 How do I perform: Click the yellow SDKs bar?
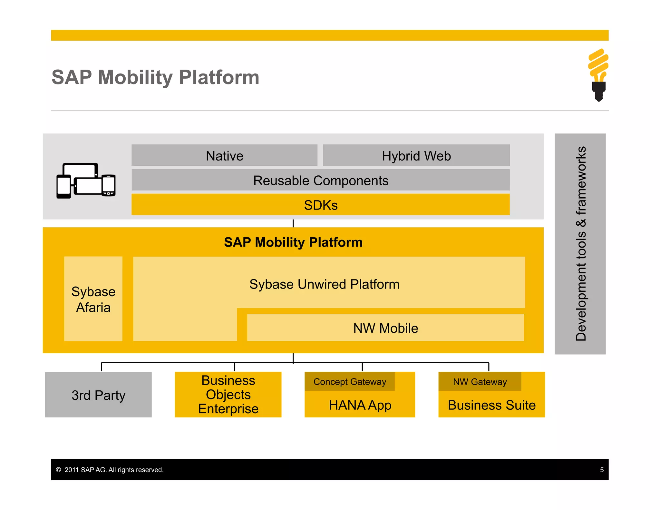point(320,205)
